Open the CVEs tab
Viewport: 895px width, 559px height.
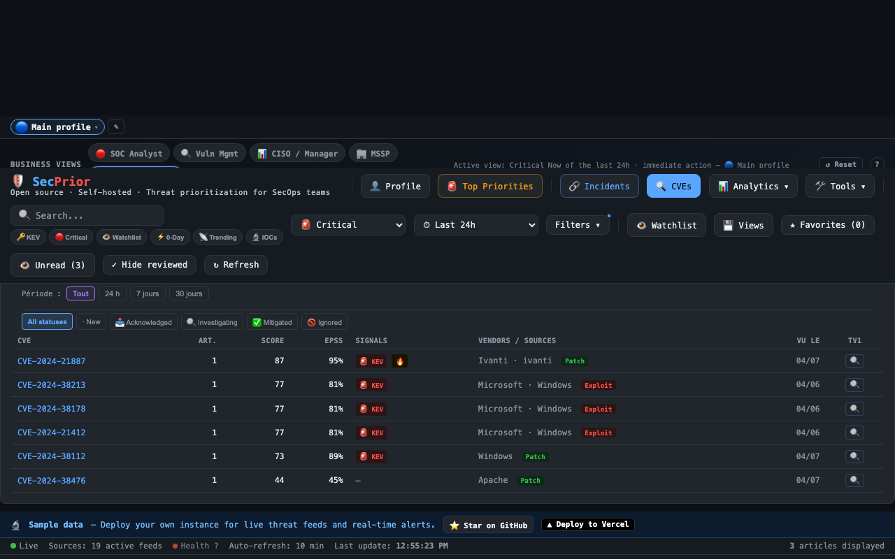(x=673, y=186)
